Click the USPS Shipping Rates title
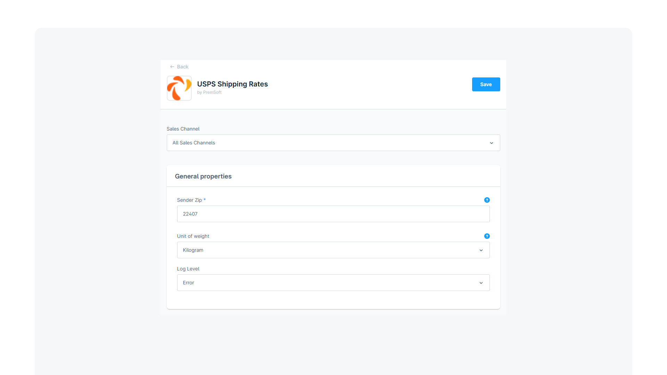Viewport: 667px width, 375px height. pyautogui.click(x=232, y=84)
